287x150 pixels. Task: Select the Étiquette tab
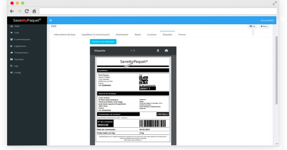point(167,34)
